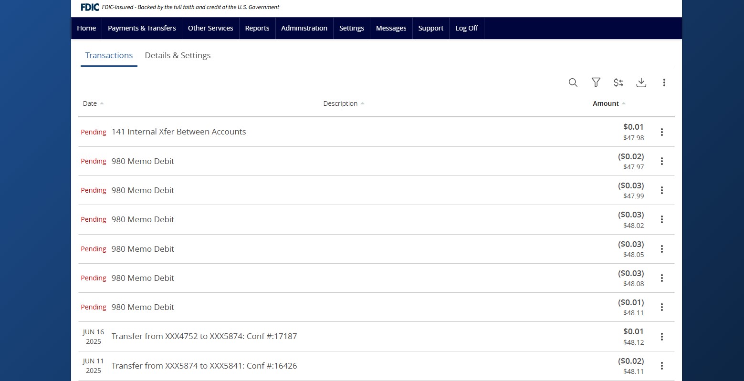The width and height of the screenshot is (744, 381).
Task: Toggle the running balance display icon
Action: pos(618,82)
